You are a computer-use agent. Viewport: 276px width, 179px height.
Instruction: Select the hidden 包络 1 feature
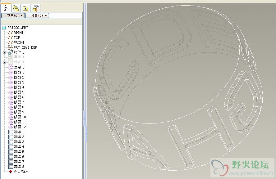click(x=19, y=62)
